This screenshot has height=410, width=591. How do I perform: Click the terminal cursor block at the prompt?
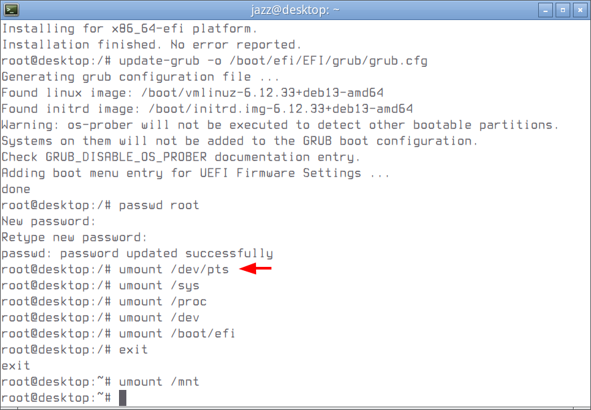click(122, 398)
